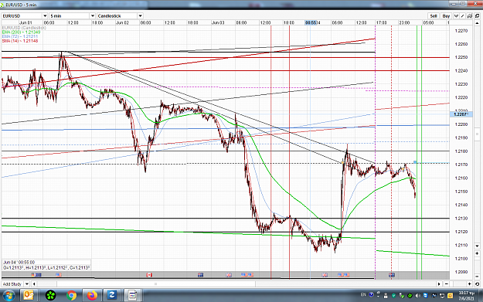Click the 1.2250 price axis label

click(x=461, y=57)
